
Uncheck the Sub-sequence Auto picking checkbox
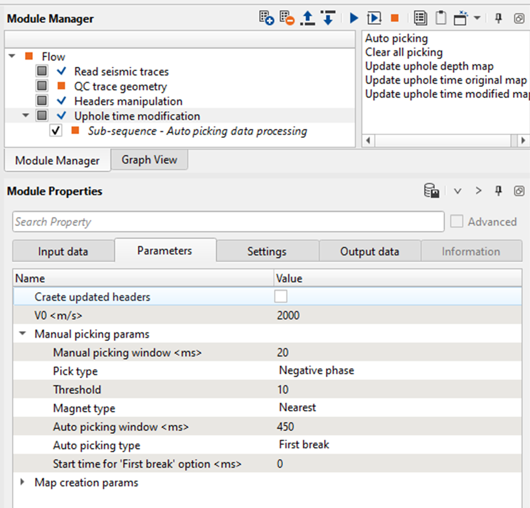click(x=56, y=131)
